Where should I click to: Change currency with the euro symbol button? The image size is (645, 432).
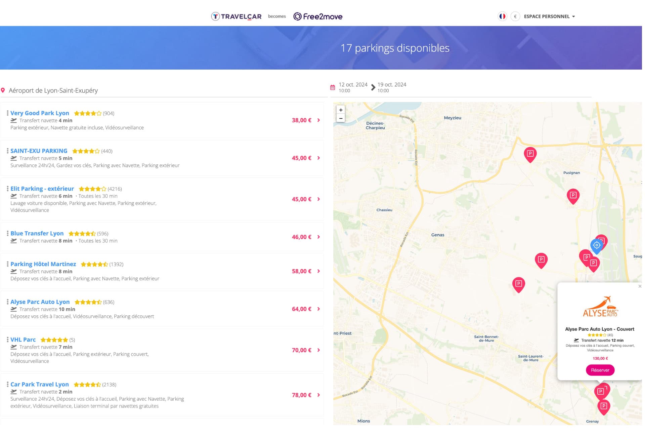515,16
